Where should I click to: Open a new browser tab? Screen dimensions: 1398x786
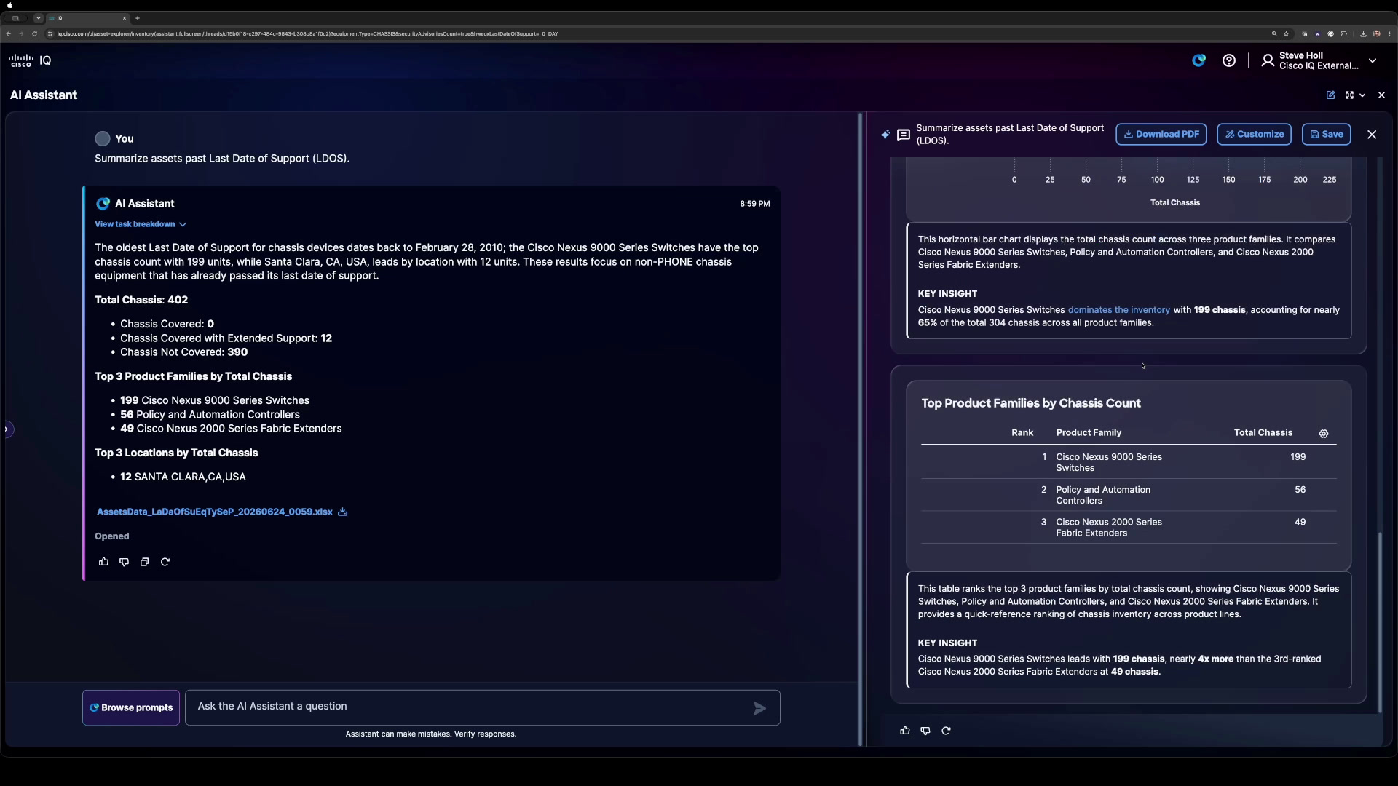(x=138, y=18)
